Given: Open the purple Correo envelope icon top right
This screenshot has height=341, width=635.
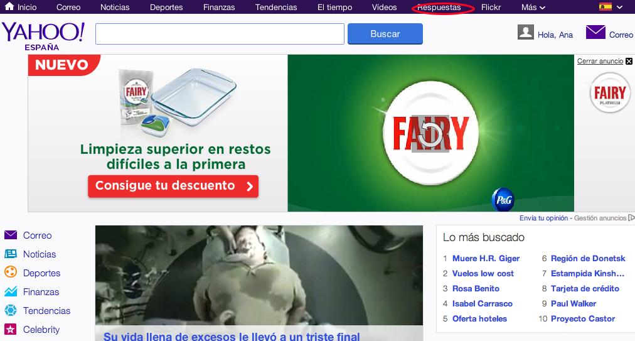Looking at the screenshot, I should 595,32.
